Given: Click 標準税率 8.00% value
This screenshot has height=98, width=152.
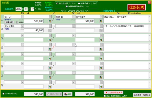Looking at the screenshot, I should (x=38, y=5).
